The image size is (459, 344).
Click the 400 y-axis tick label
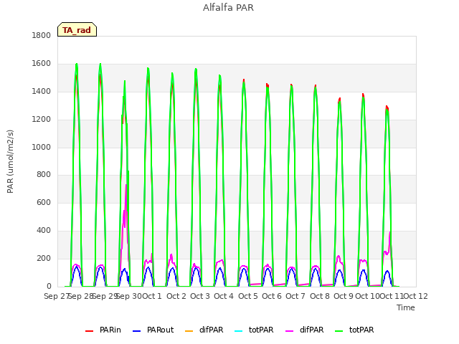[44, 231]
